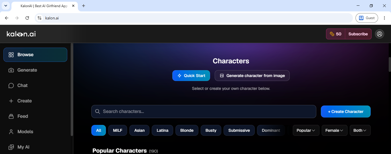Click the My AI gallery icon
The width and height of the screenshot is (391, 154).
tap(11, 147)
